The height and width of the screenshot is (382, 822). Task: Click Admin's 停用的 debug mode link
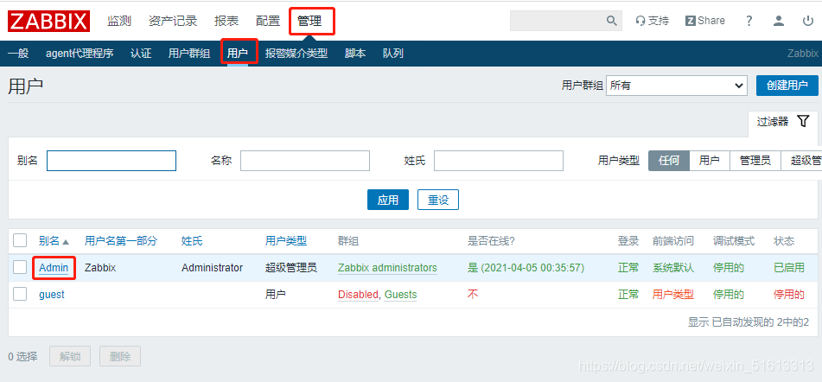click(x=728, y=268)
